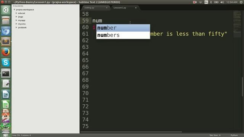This screenshot has height=137, width=244.
Task: Open Terminal from the dock
Action: coord(6,73)
